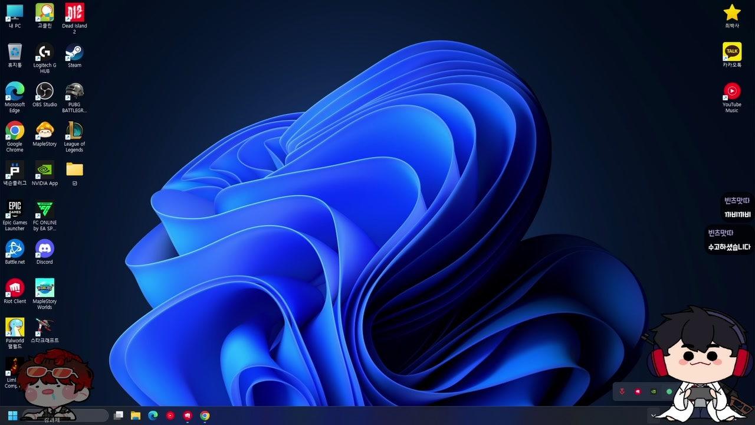Click the NVIDIA icon in the tray popup
Viewport: 755px width, 425px height.
click(x=654, y=391)
